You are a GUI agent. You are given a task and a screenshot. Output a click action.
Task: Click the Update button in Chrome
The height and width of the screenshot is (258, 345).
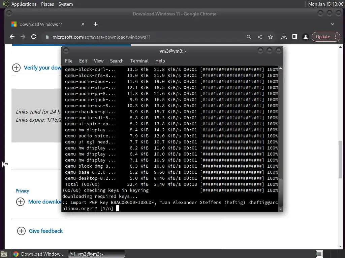point(323,37)
